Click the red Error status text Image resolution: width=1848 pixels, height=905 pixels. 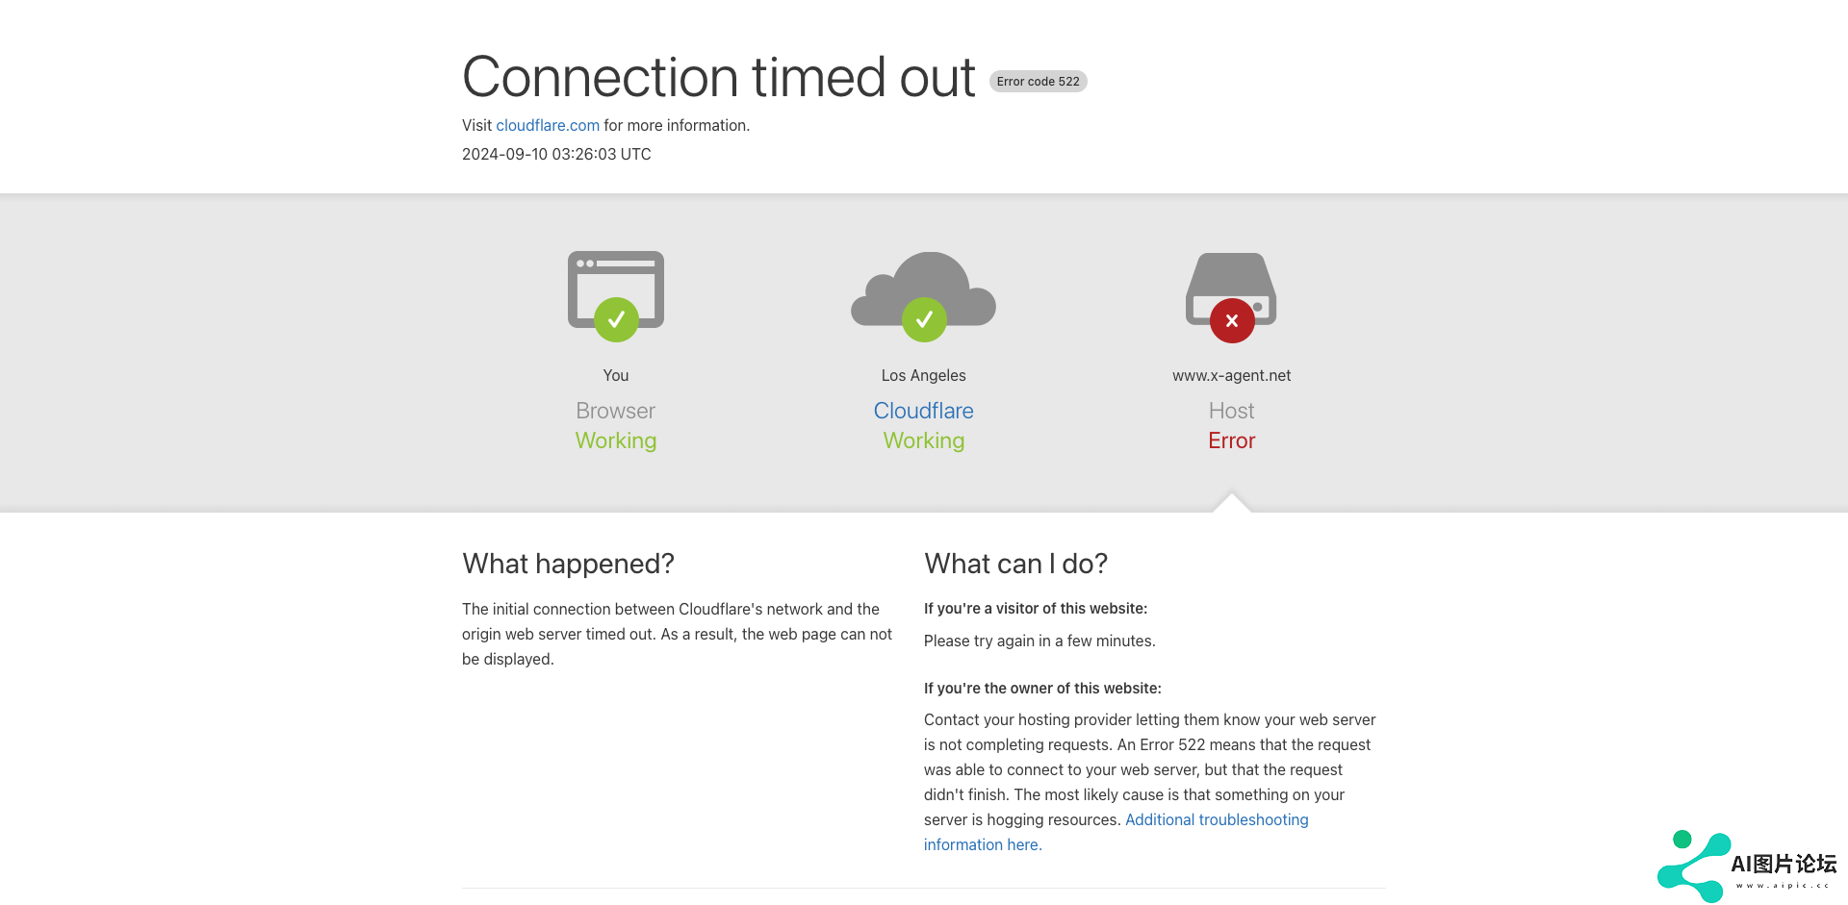1231,440
